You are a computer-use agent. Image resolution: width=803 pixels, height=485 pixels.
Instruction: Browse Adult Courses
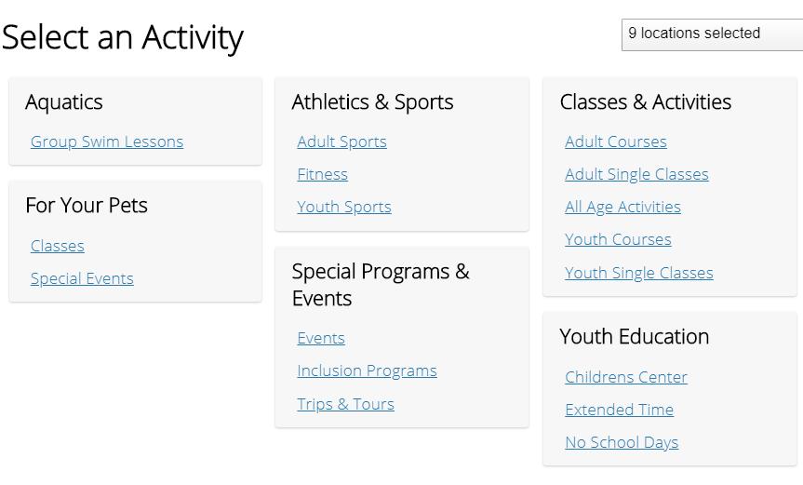[x=616, y=141]
